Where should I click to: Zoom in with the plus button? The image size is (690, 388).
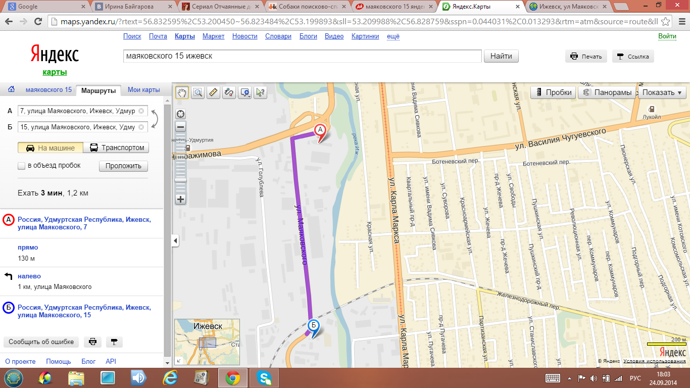pyautogui.click(x=180, y=200)
